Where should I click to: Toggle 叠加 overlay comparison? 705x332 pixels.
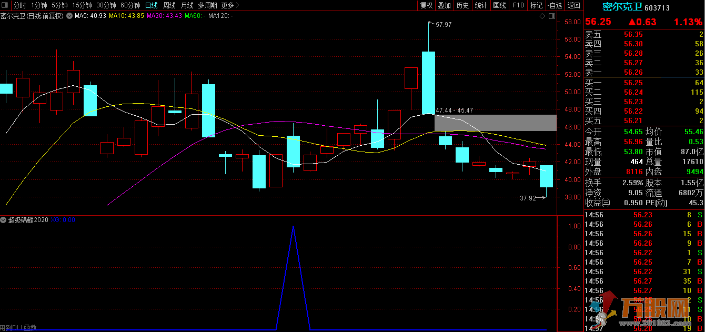tap(445, 5)
